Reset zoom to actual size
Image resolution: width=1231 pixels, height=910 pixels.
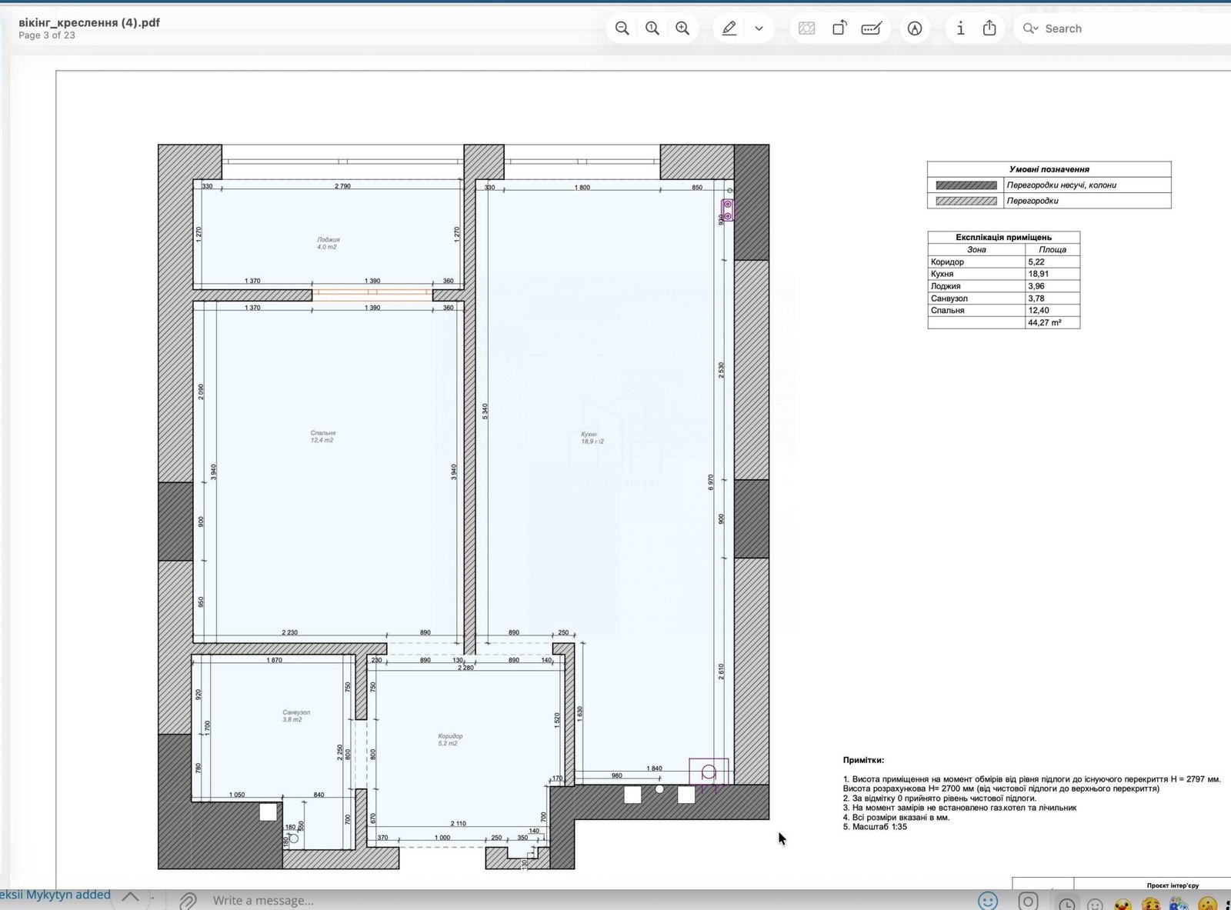(652, 28)
